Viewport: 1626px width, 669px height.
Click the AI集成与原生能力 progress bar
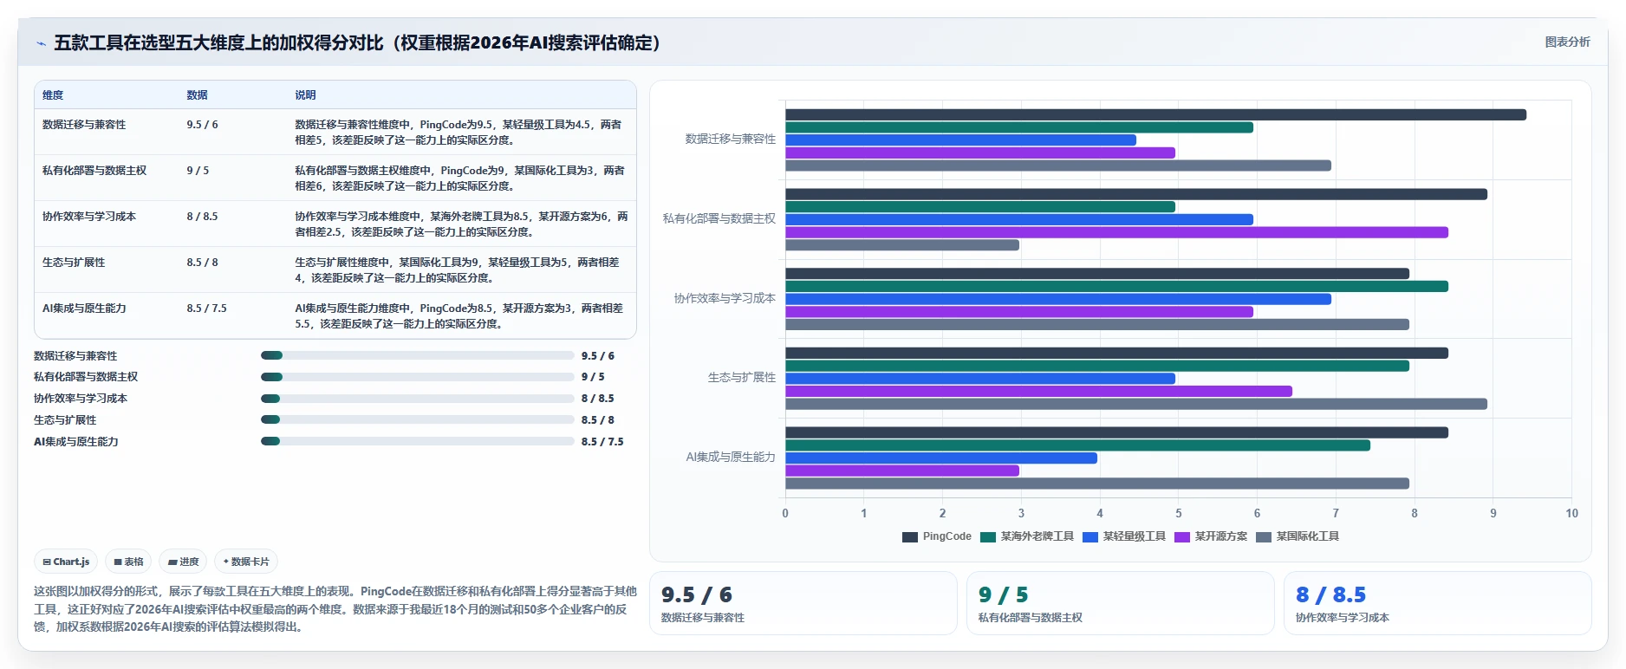tap(417, 441)
